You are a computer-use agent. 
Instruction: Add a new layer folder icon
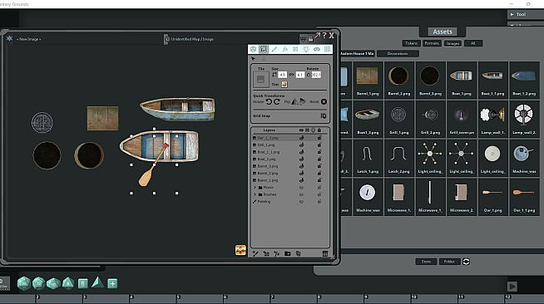pos(287,253)
